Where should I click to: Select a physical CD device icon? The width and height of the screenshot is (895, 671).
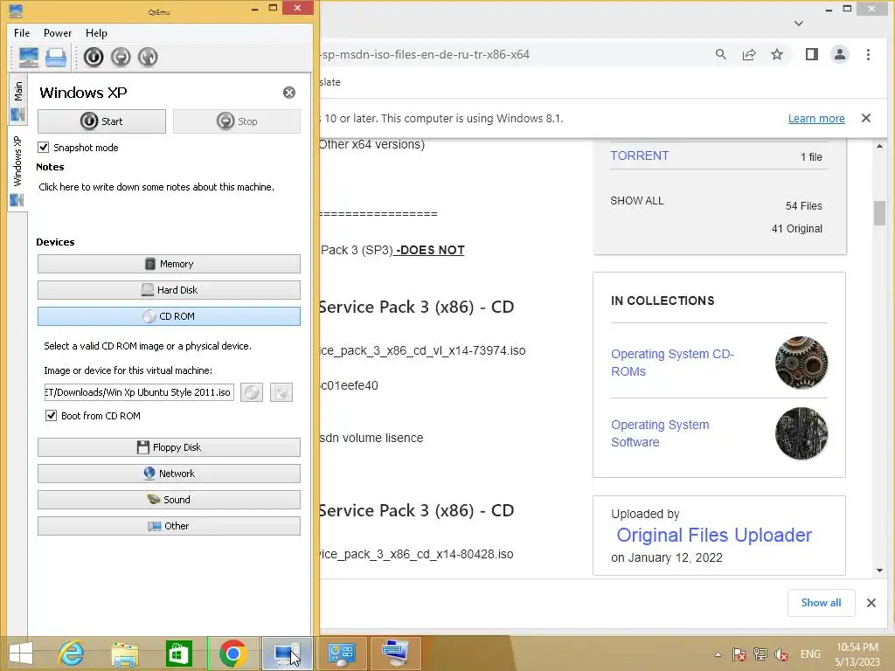point(281,392)
